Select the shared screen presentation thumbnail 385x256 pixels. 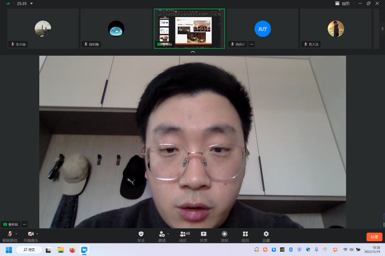189,29
